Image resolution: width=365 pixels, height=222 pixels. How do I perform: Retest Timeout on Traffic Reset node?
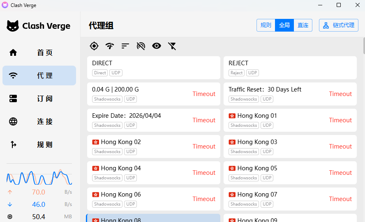click(x=340, y=94)
